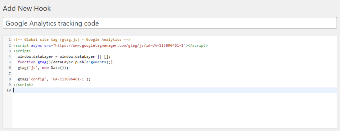Viewport: 340px width, 131px height.
Task: Click the window.dataLayer assignment line
Action: [x=64, y=56]
